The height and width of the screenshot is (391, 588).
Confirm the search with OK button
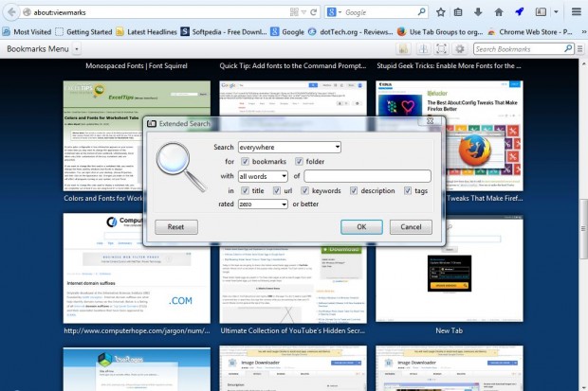click(x=361, y=227)
